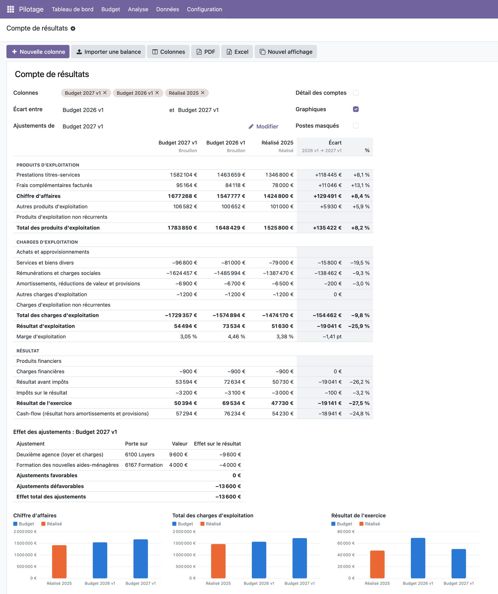
Task: Open the Analyse menu
Action: pos(138,9)
